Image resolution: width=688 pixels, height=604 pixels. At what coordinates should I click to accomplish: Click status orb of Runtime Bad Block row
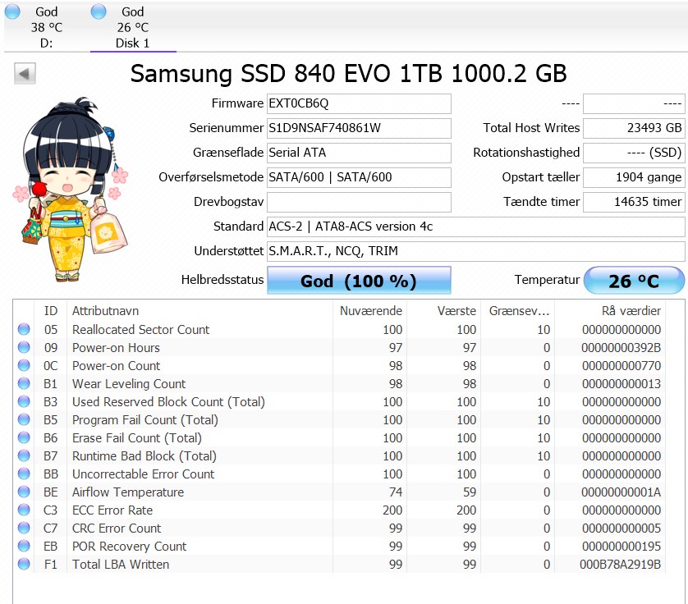coord(24,455)
